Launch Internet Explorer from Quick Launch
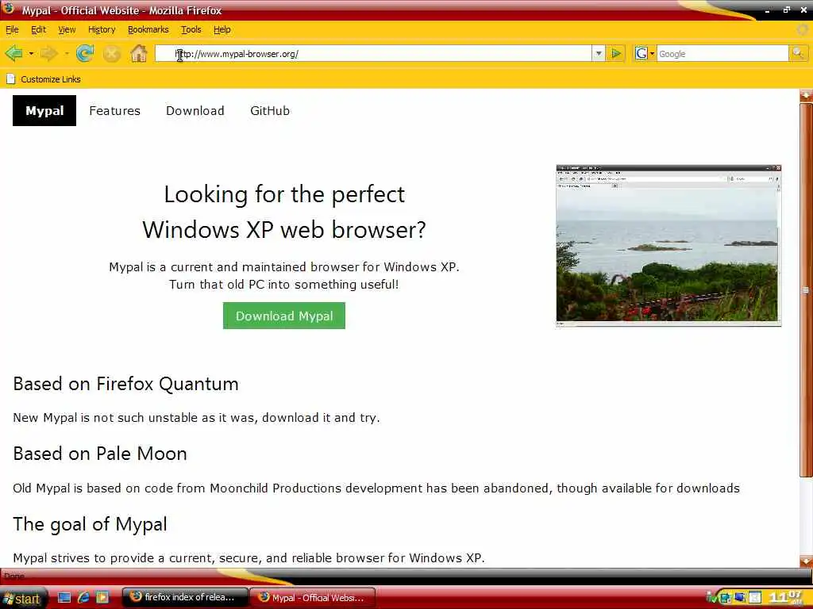 pyautogui.click(x=83, y=598)
